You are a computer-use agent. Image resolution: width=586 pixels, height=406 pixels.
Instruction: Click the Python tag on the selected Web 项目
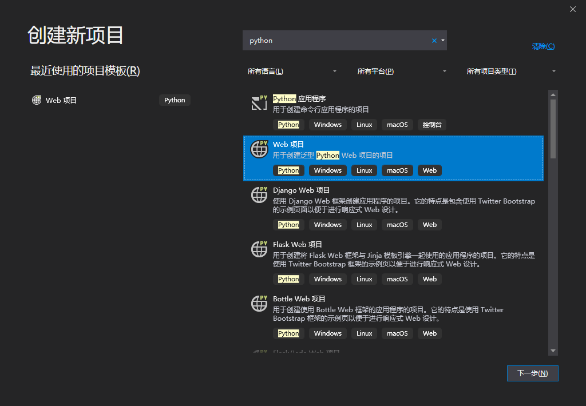coord(288,170)
